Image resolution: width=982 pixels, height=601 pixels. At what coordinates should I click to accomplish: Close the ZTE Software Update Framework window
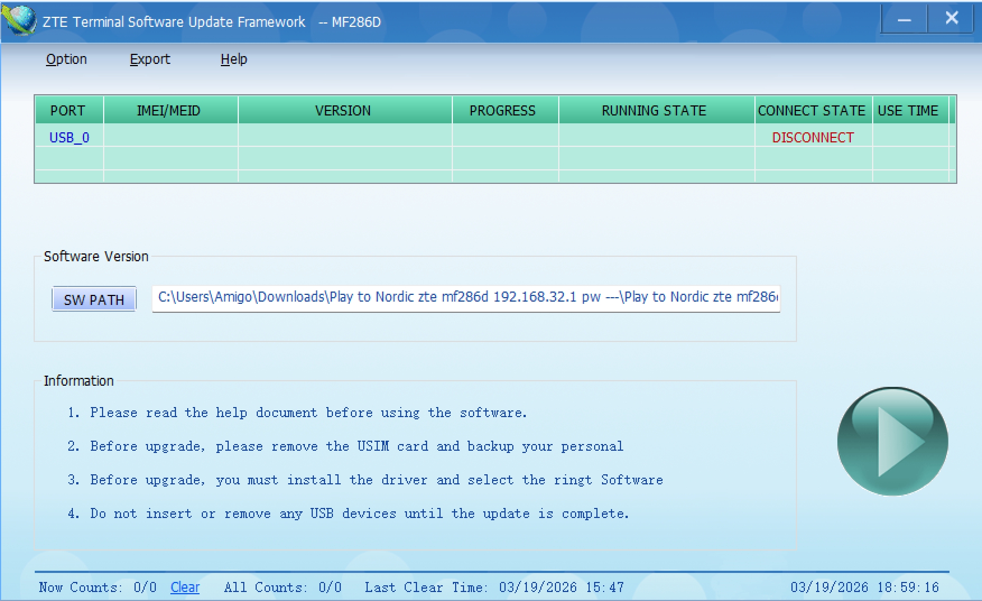pos(951,19)
